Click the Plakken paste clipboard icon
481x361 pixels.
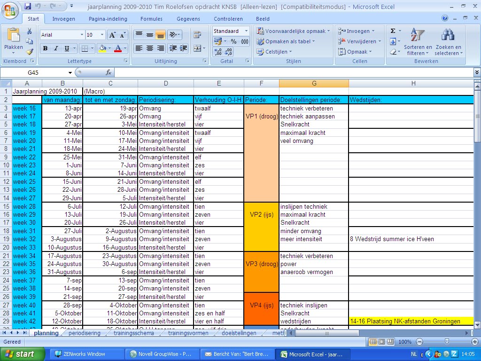pos(13,35)
